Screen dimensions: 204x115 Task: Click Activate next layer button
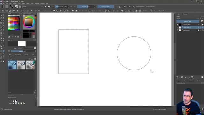pos(84,11)
